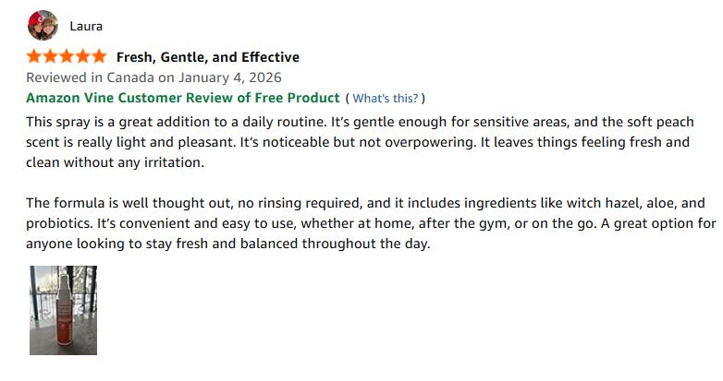Open the "Fresh, Gentle, and Effective" review title
This screenshot has width=723, height=381.
pyautogui.click(x=207, y=57)
